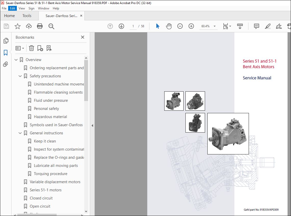Open the Find text magnifier icon

pyautogui.click(x=51, y=26)
